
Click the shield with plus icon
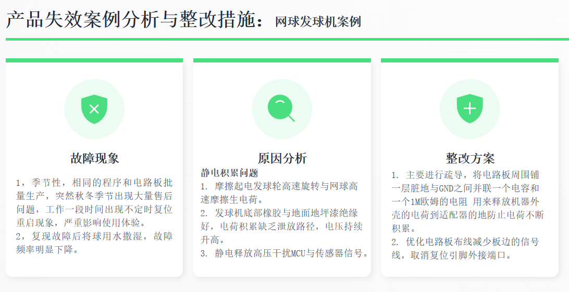469,108
